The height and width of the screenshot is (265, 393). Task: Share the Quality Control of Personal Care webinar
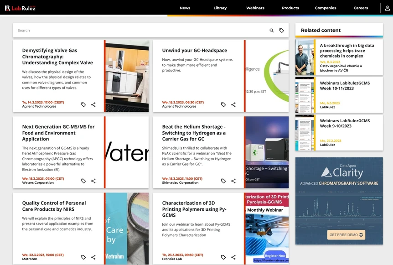pos(93,257)
